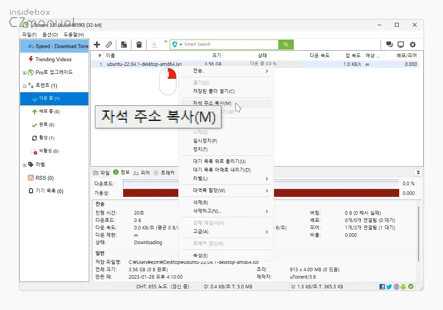Click into the Smart Search field

pos(230,44)
